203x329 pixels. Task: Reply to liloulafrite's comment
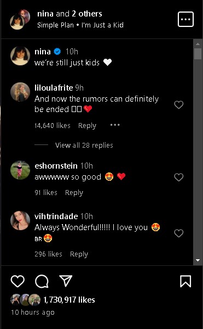click(87, 126)
